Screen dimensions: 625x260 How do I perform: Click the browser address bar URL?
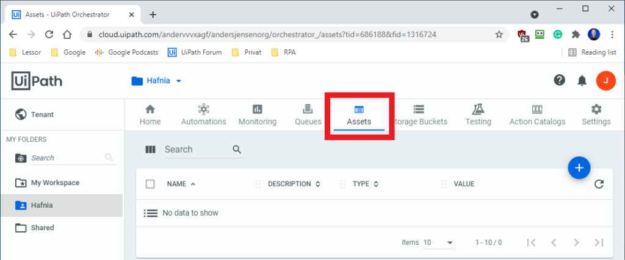coord(267,35)
